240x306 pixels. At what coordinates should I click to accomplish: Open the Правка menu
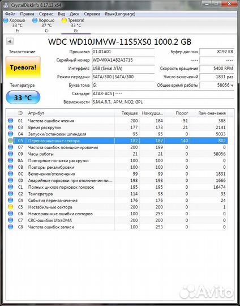click(27, 14)
